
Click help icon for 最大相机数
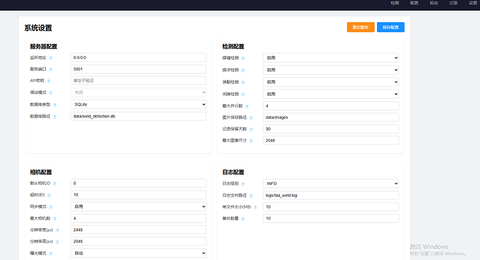[x=55, y=219]
